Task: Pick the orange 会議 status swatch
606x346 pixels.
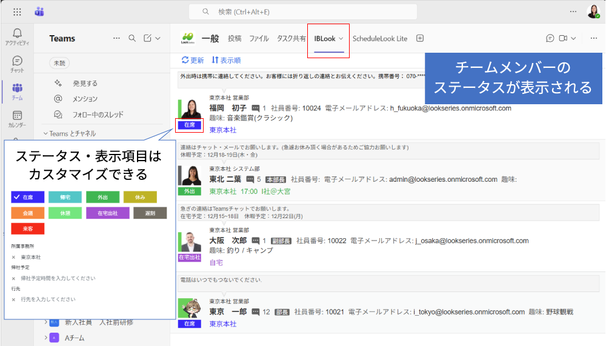Action: 28,213
